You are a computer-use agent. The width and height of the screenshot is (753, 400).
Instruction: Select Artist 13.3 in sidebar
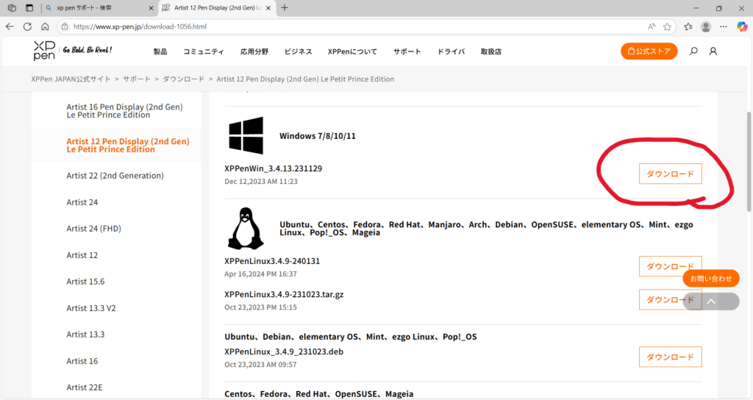click(85, 335)
